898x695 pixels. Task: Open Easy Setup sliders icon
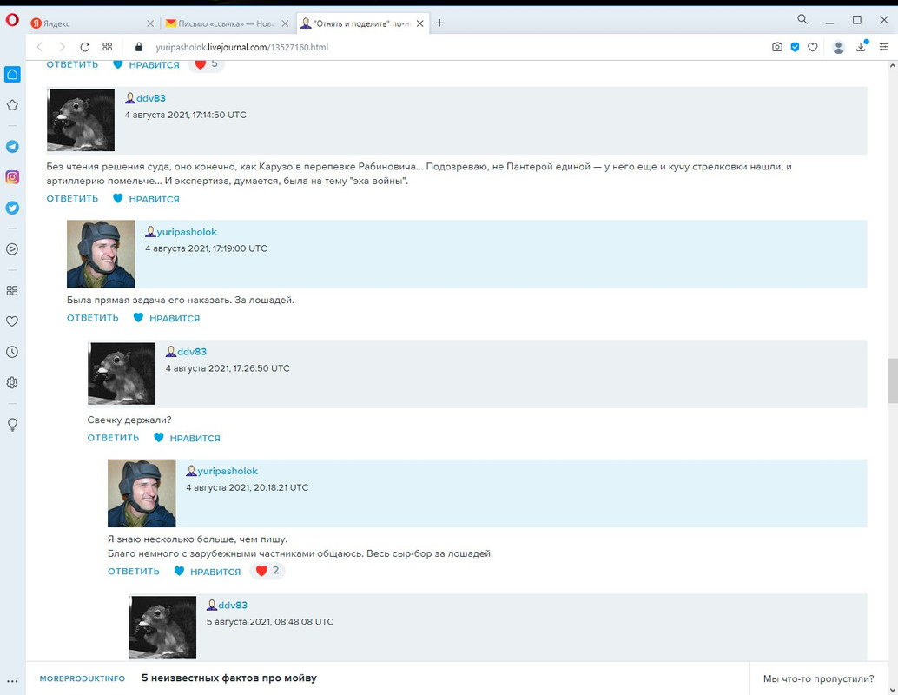[x=884, y=47]
